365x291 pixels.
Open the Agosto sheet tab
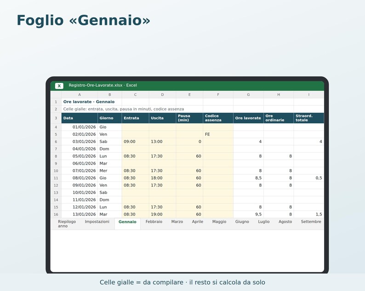tap(285, 222)
